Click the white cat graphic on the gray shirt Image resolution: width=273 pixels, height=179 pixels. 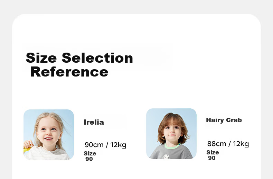[166, 156]
